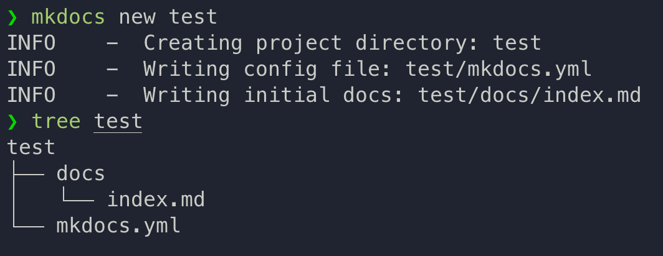Viewport: 663px width, 256px height.
Task: Click the branch connector beside "index.md"
Action: [x=78, y=200]
